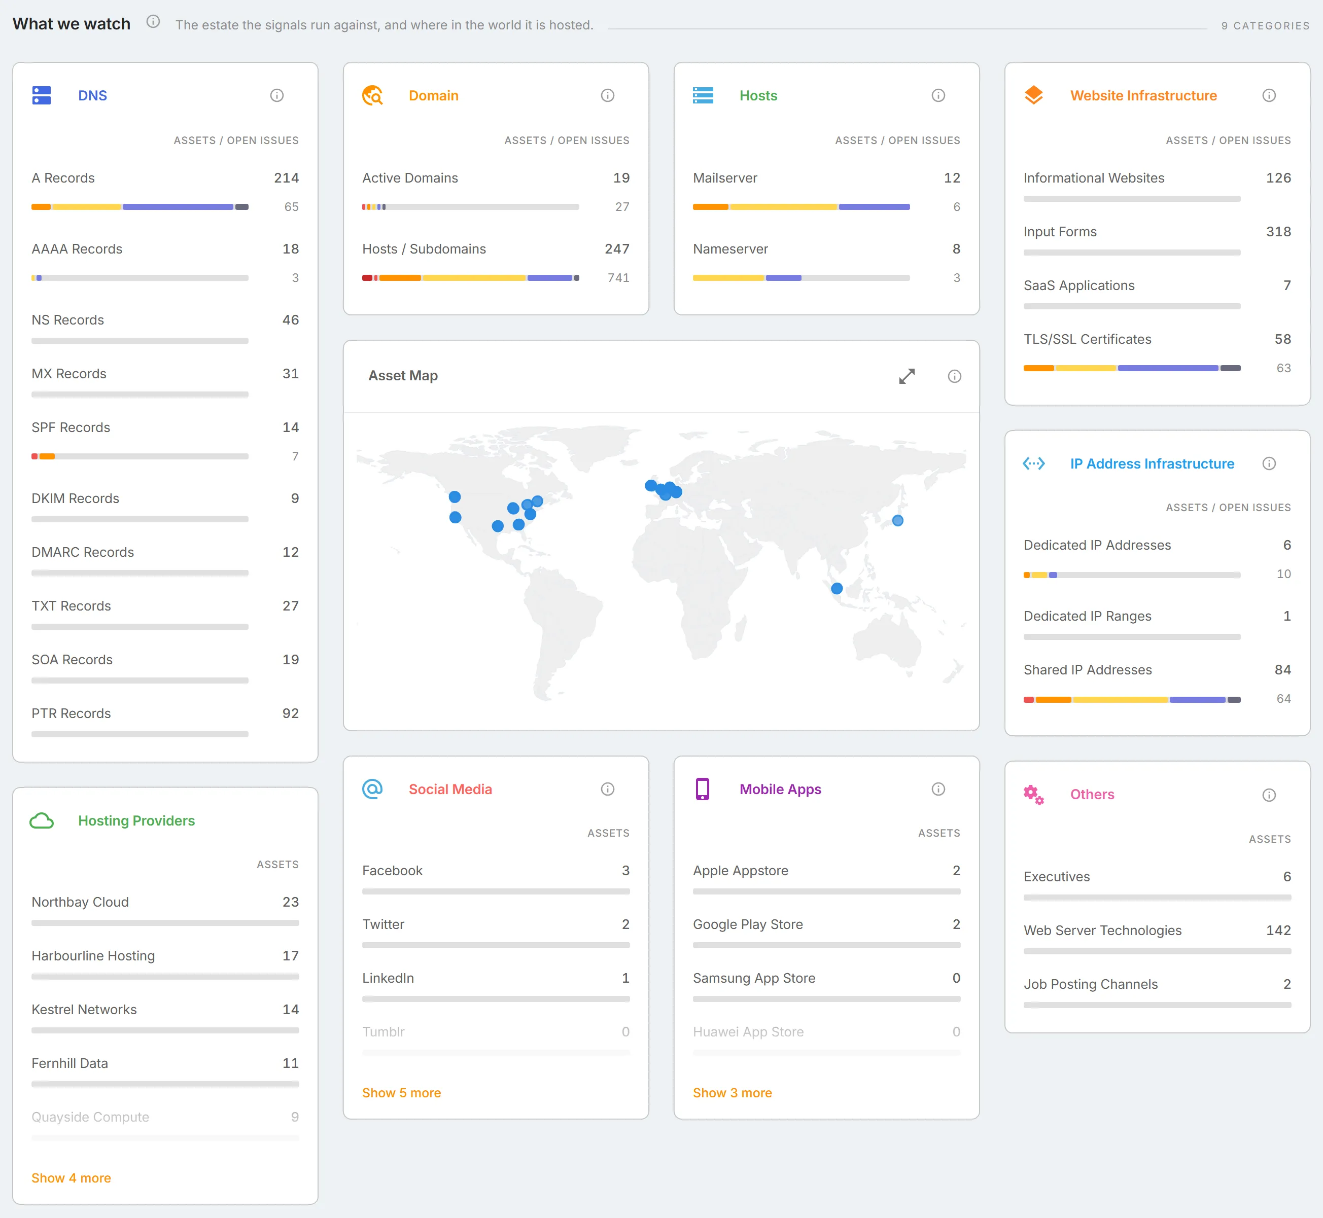Expand the Asset Map to fullscreen
The height and width of the screenshot is (1218, 1323).
[x=907, y=376]
